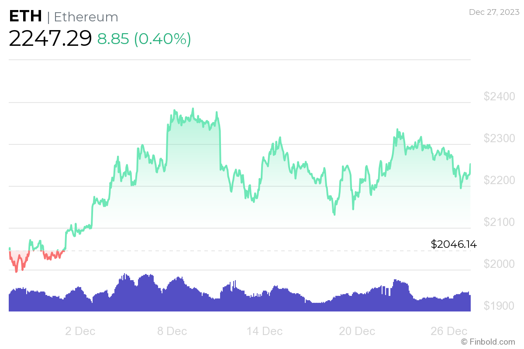This screenshot has height=349, width=524.
Task: Click the $1900 y-axis label
Action: tap(499, 306)
